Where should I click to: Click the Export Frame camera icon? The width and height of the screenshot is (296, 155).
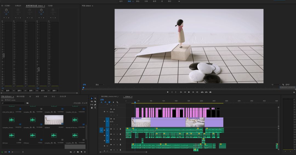210,92
